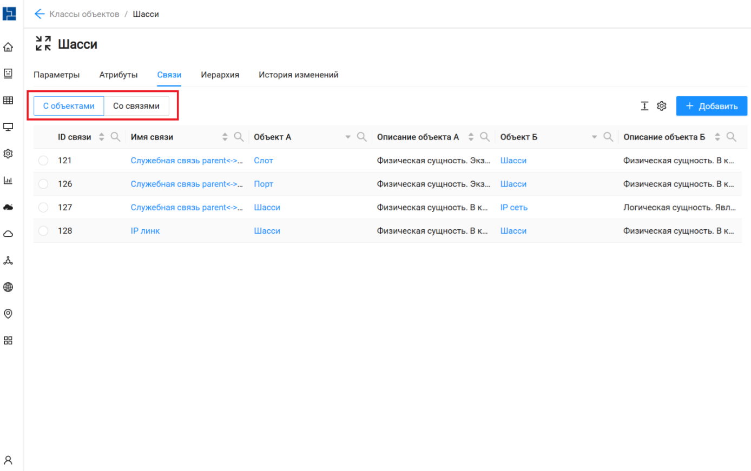The width and height of the screenshot is (751, 471).
Task: Click the location pin icon in sidebar
Action: [x=8, y=314]
